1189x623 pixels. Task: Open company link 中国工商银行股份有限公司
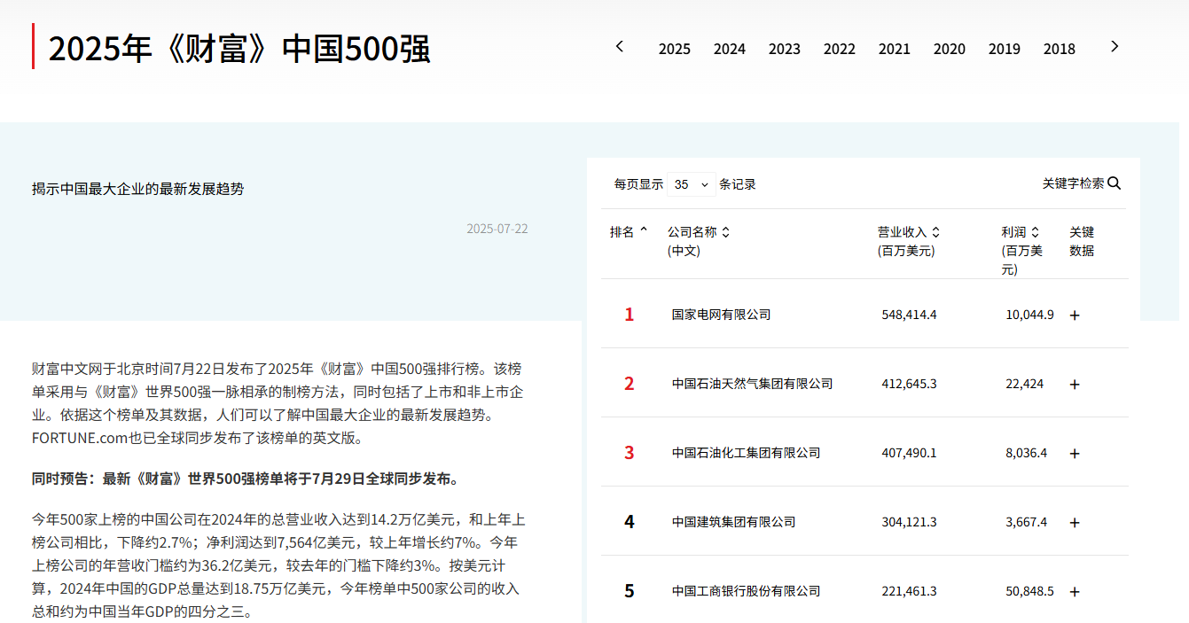click(x=746, y=591)
